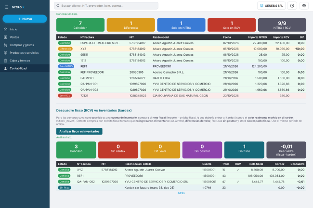Select the Descuadre (fisco-kardex) card

pos(286,150)
